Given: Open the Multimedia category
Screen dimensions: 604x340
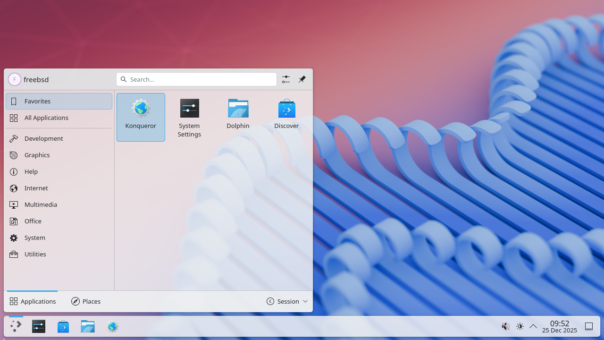Looking at the screenshot, I should [x=59, y=204].
